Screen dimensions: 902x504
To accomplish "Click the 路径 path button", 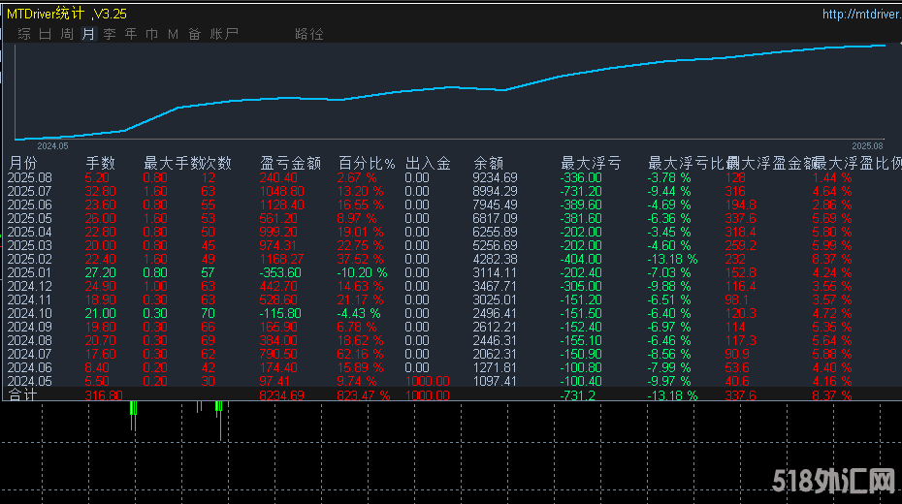I will [x=309, y=34].
